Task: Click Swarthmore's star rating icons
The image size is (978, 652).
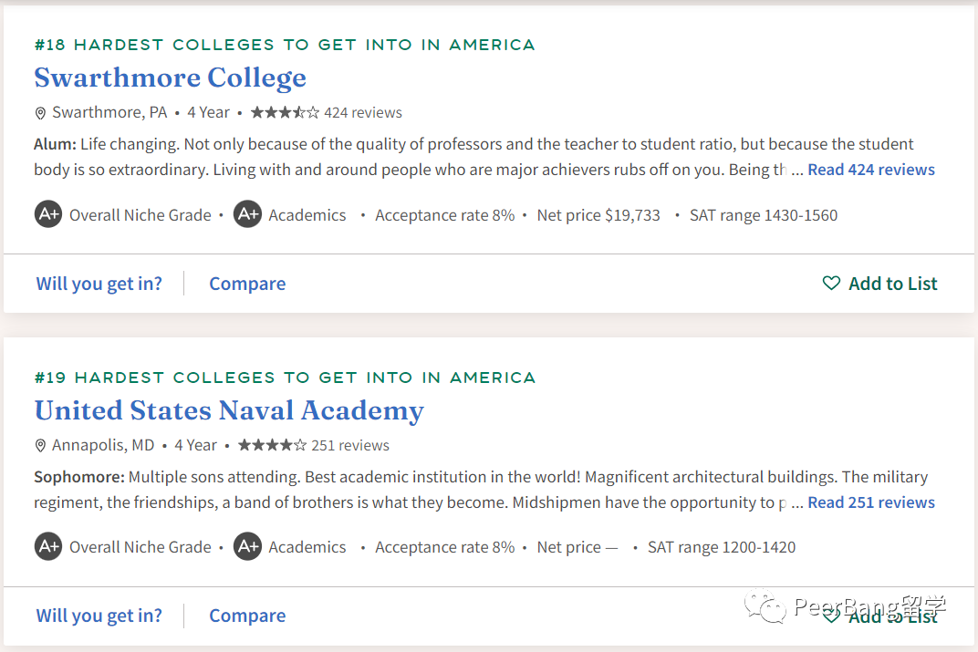Action: click(x=285, y=113)
